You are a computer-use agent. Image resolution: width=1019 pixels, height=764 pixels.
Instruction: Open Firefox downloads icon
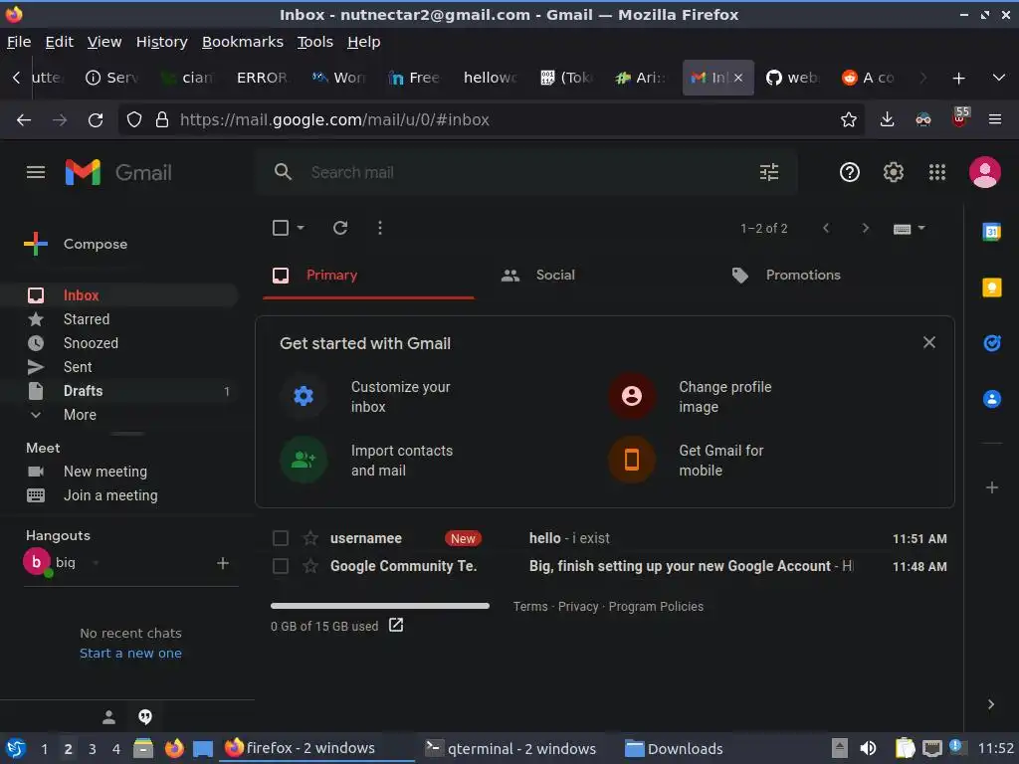[x=887, y=119]
